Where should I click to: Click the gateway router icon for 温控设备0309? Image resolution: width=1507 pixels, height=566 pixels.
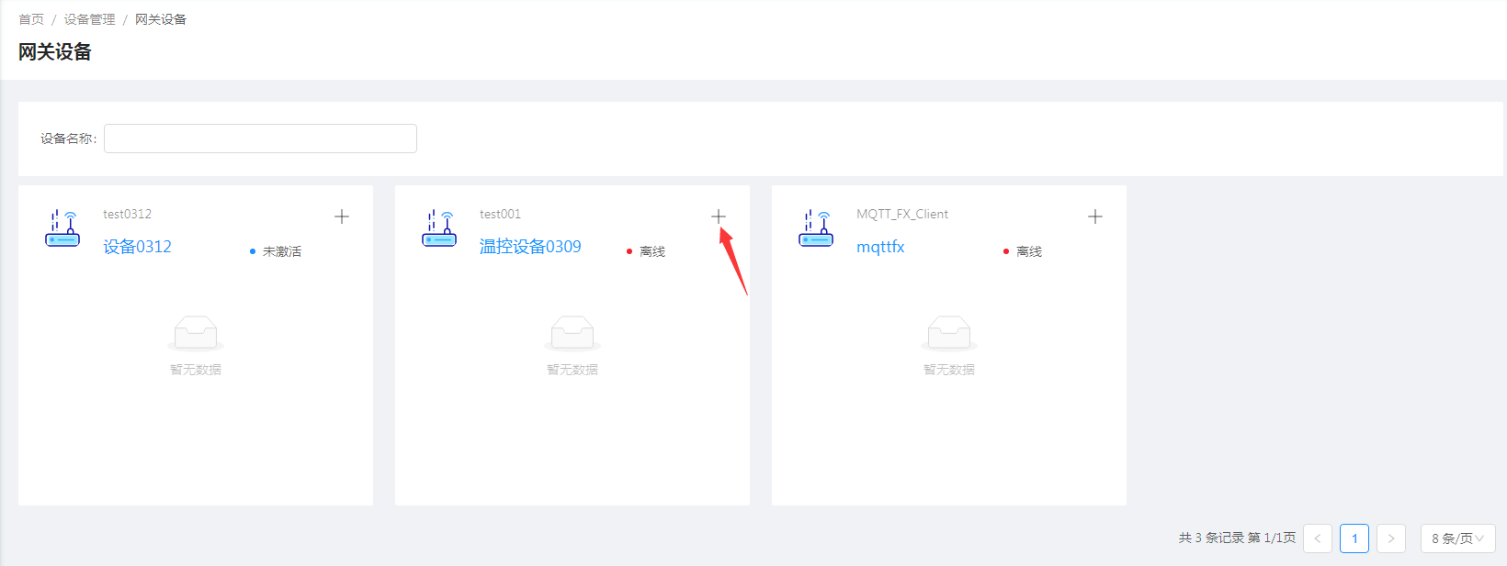439,228
